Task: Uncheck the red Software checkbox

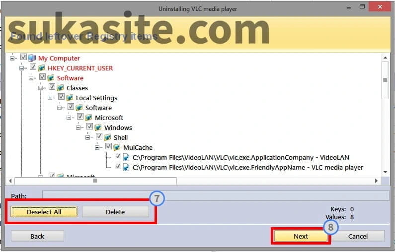Action: pos(42,77)
